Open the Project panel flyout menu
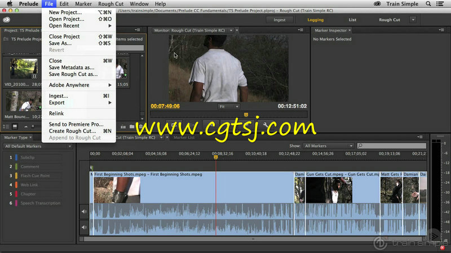Viewport: 451px width, 253px height. pos(138,30)
